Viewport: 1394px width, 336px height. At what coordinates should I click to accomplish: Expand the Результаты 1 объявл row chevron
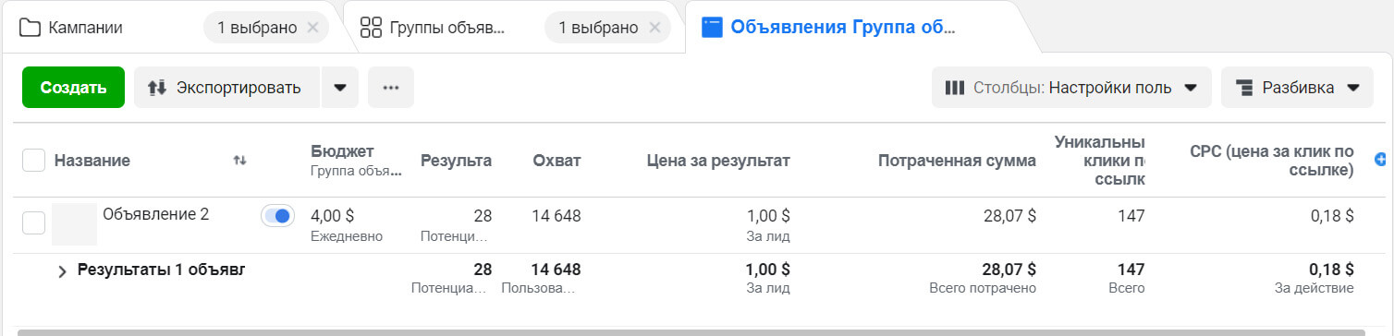point(63,271)
